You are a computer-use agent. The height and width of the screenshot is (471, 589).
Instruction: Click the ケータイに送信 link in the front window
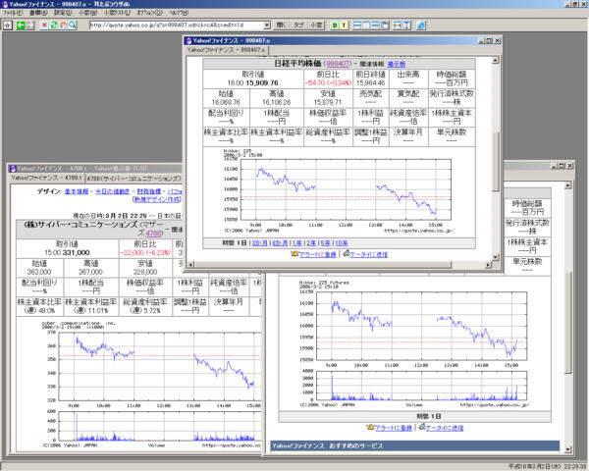point(368,254)
